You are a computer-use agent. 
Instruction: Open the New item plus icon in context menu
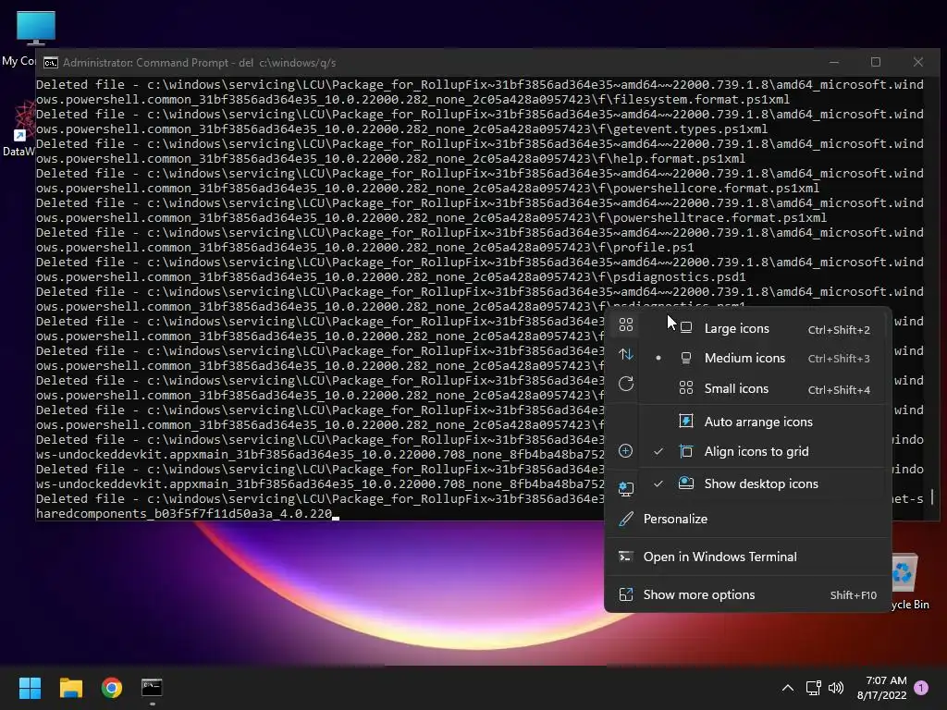pos(626,451)
